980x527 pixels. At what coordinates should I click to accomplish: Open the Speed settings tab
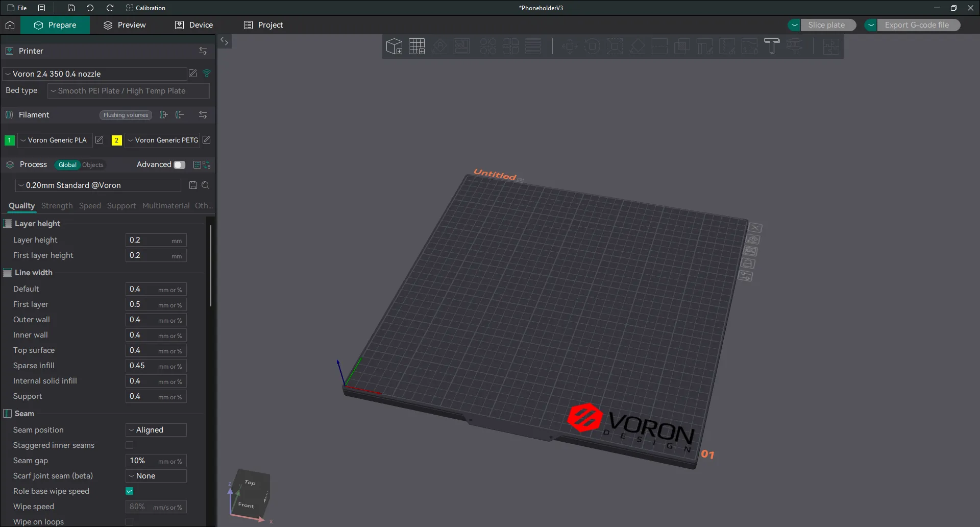click(x=90, y=206)
